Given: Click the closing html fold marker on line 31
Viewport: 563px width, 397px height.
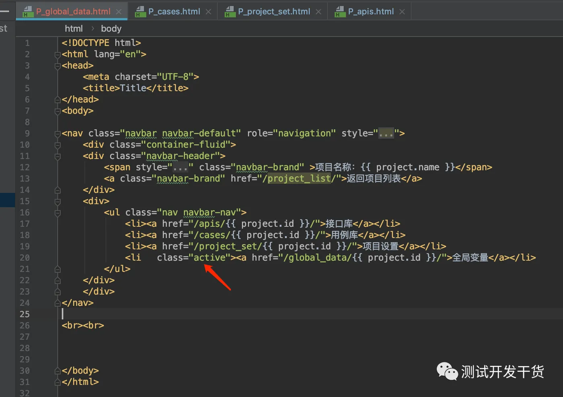Looking at the screenshot, I should tap(58, 382).
